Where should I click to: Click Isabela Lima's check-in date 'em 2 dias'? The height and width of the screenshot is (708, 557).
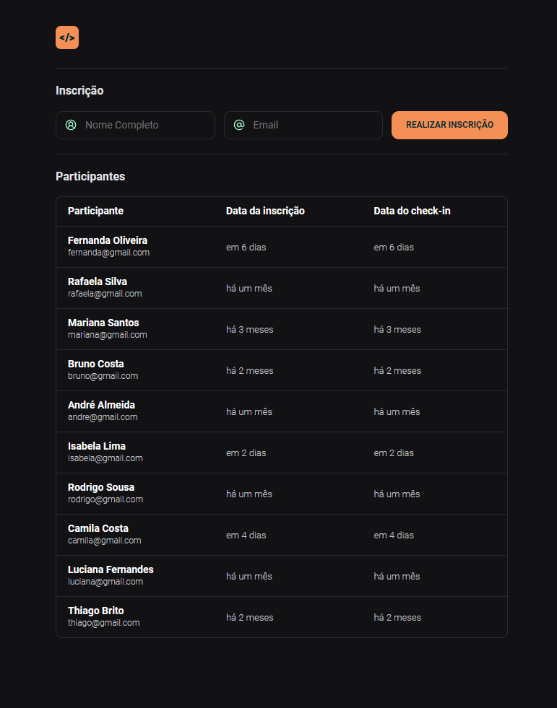(394, 453)
